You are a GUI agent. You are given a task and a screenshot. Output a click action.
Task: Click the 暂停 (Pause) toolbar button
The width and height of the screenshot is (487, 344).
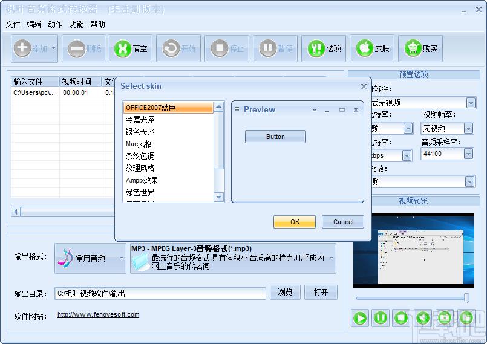click(x=275, y=48)
